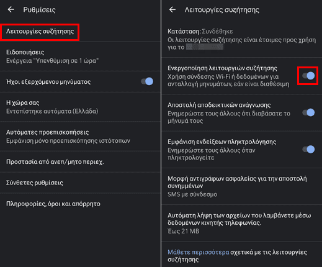Select Η χώρα σας option
The height and width of the screenshot is (267, 322).
click(80, 107)
